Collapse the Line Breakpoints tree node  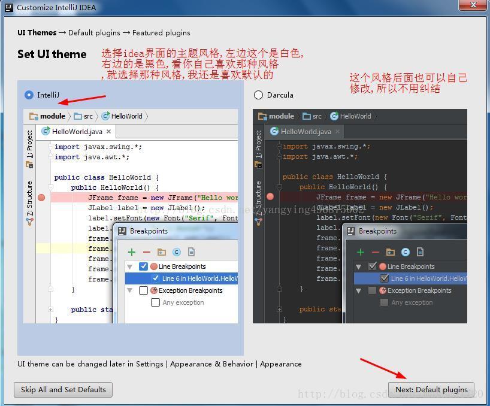(x=129, y=266)
